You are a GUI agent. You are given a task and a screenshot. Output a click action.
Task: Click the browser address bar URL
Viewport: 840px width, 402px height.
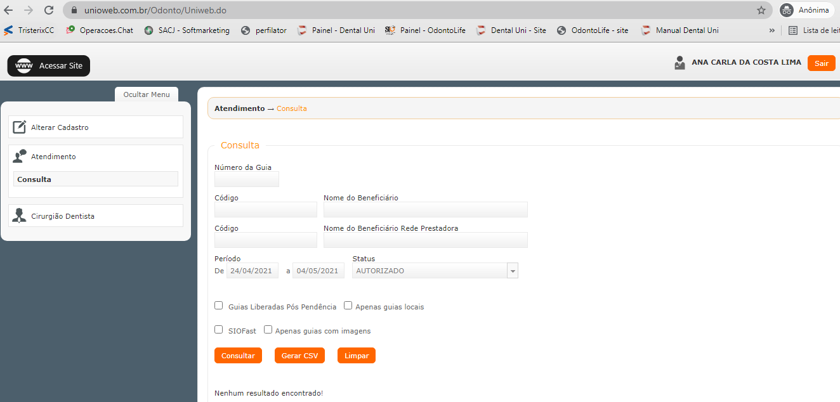click(x=155, y=11)
